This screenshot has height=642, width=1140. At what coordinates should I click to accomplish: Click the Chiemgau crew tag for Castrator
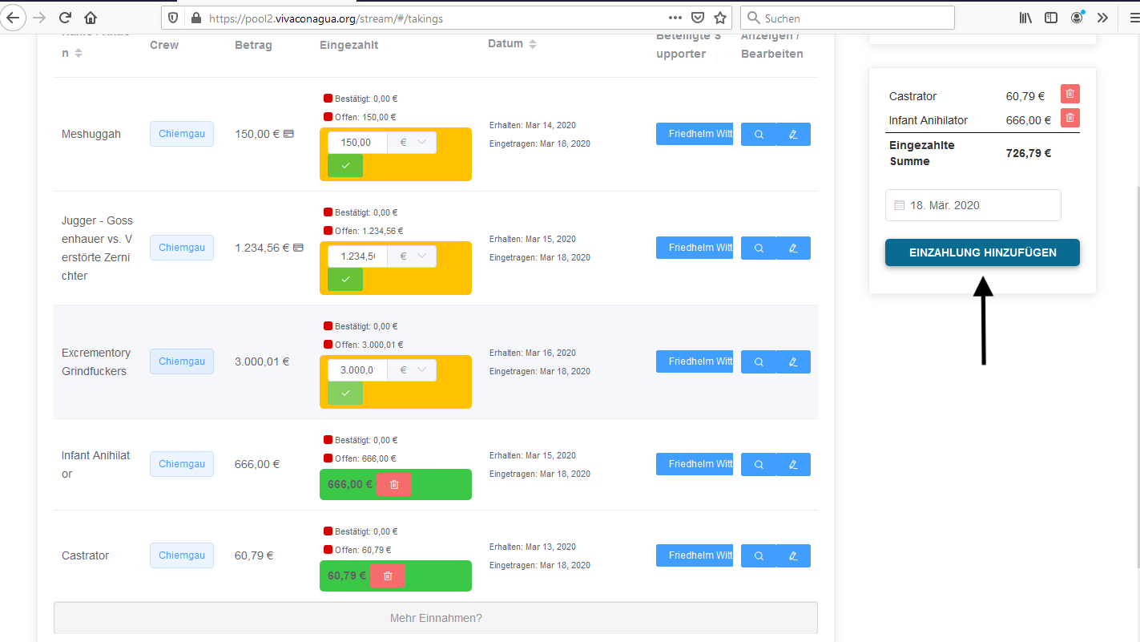tap(182, 555)
